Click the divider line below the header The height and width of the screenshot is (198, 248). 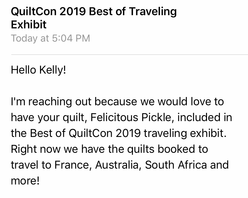[x=129, y=54]
